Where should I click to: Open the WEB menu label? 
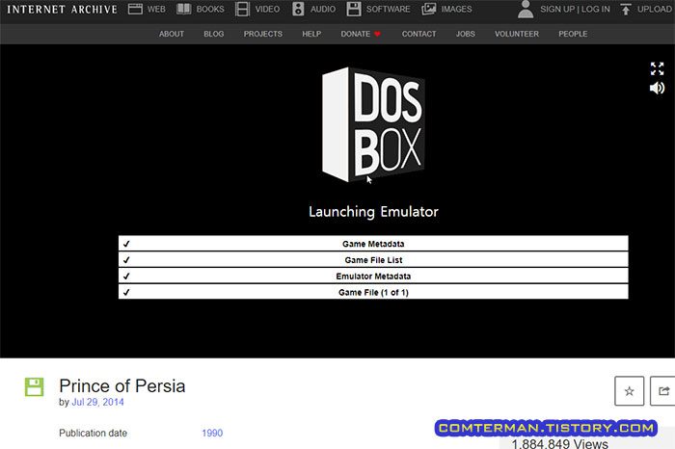click(156, 9)
